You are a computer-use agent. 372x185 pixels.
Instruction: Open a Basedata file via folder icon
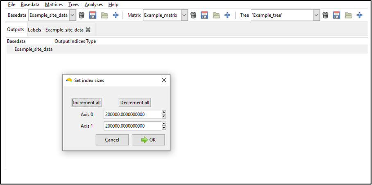[x=104, y=15]
